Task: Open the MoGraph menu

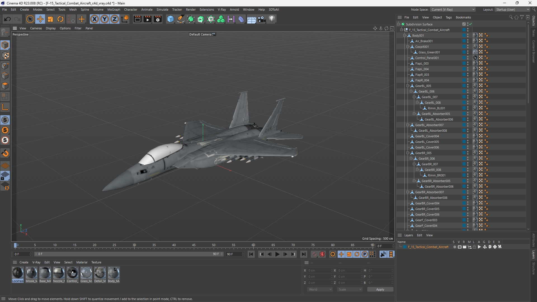Action: click(114, 10)
